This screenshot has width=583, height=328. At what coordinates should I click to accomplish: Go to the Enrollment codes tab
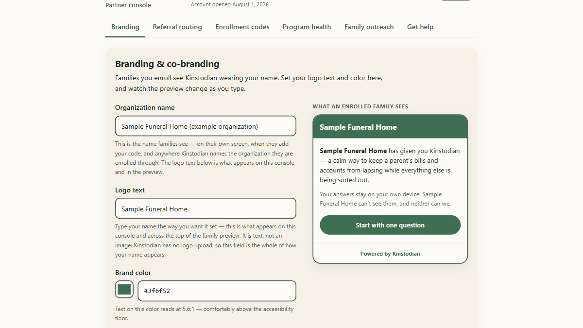click(242, 27)
